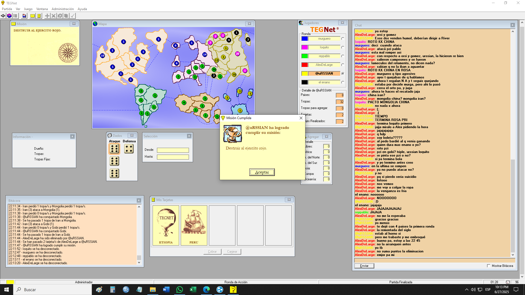Click the connect-to-server plug icon
Viewport: 525px width, 295px height.
click(x=3, y=16)
